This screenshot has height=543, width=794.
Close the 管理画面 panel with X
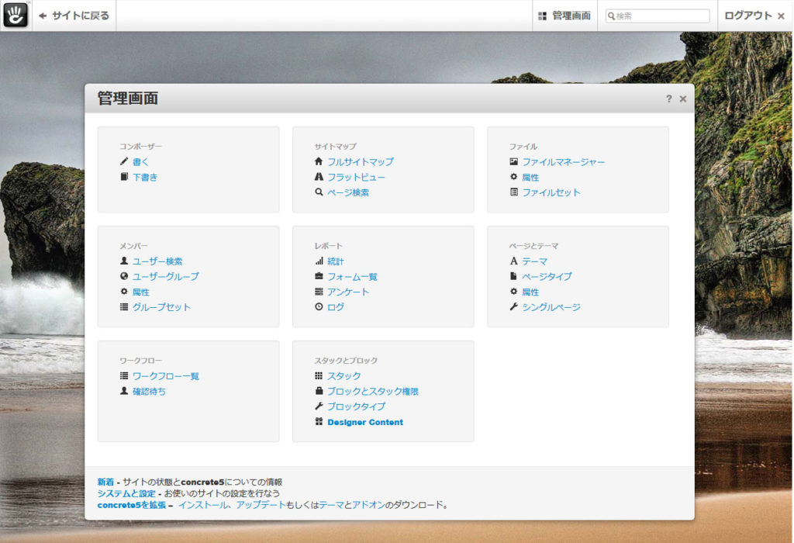683,99
